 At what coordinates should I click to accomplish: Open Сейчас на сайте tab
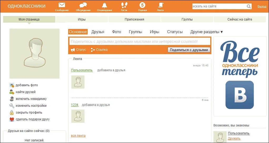(240, 19)
